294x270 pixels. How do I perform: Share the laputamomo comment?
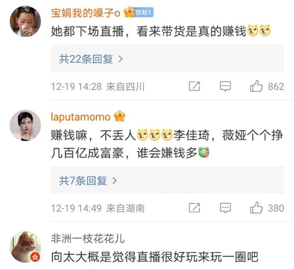click(x=194, y=208)
